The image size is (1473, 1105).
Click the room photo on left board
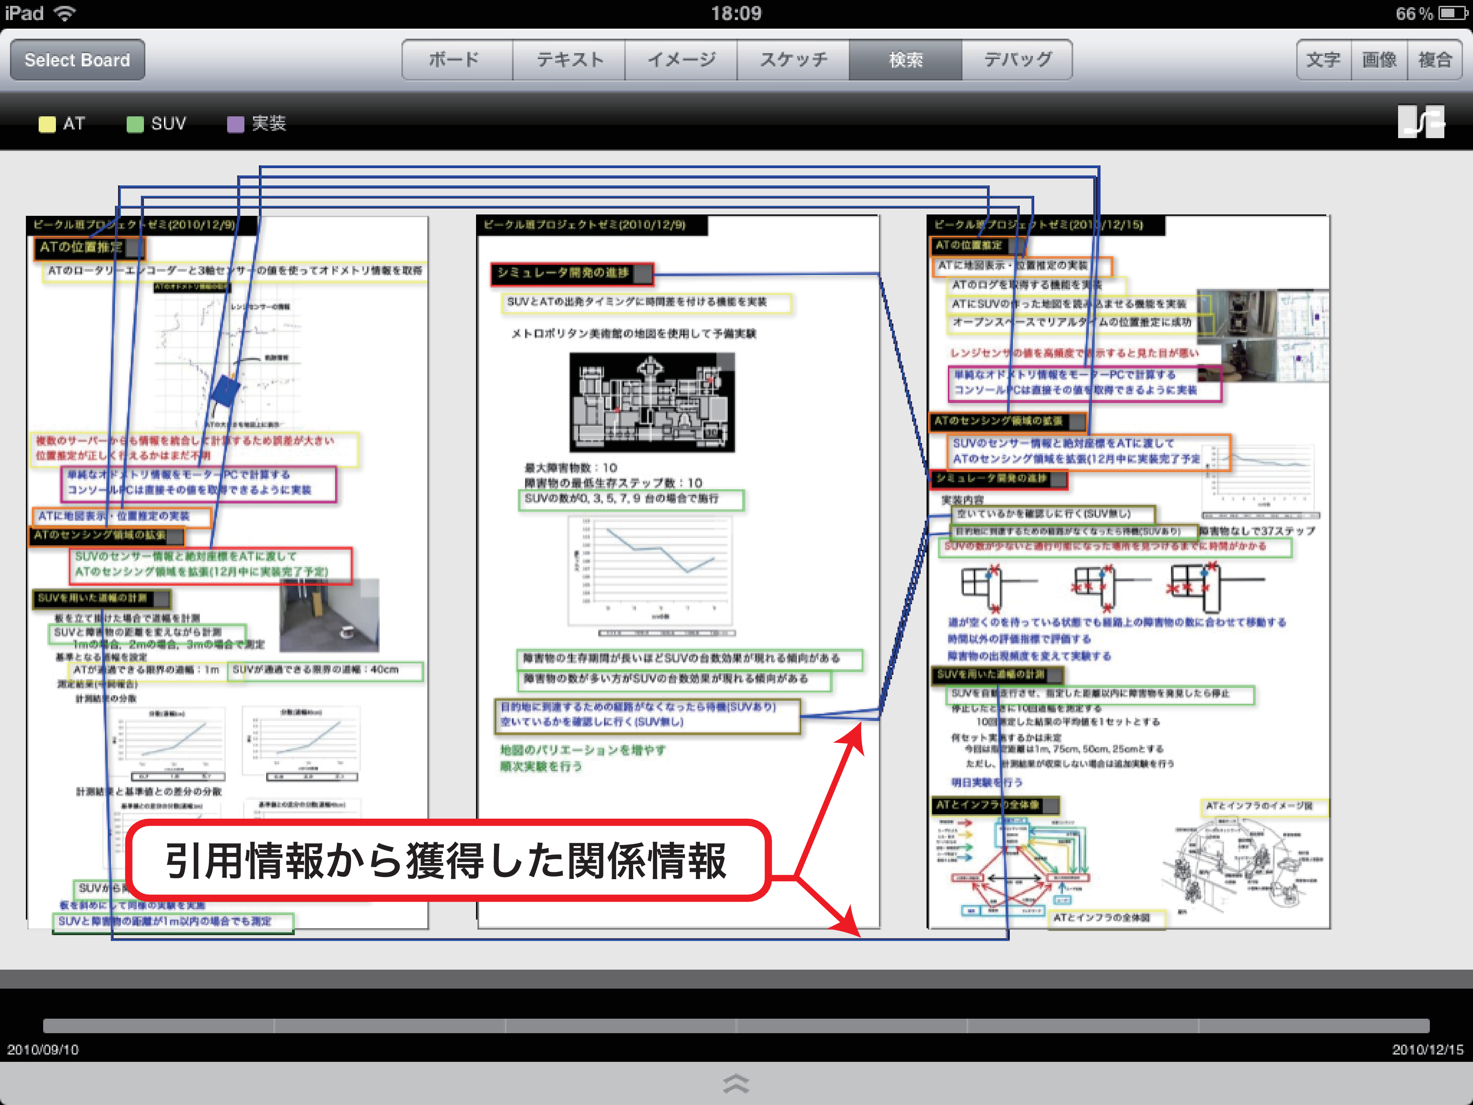coord(329,615)
